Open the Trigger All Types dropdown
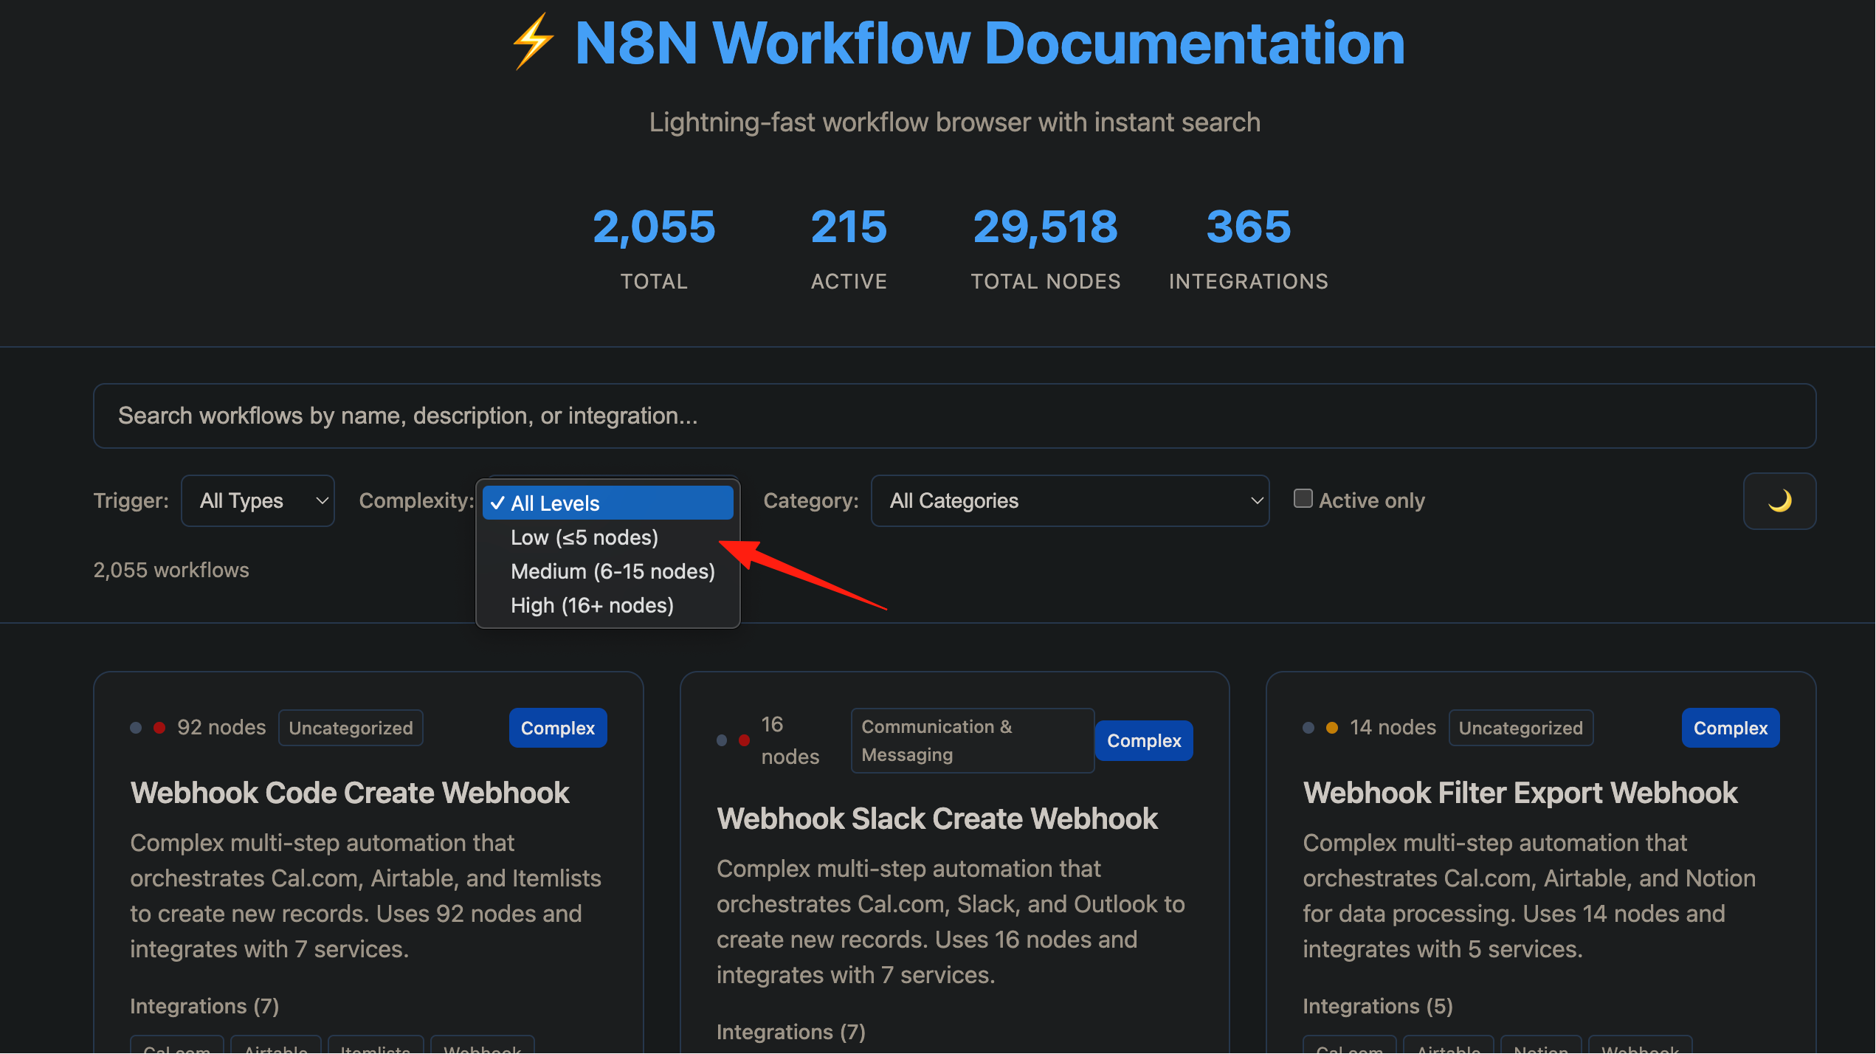Image resolution: width=1876 pixels, height=1054 pixels. tap(258, 501)
